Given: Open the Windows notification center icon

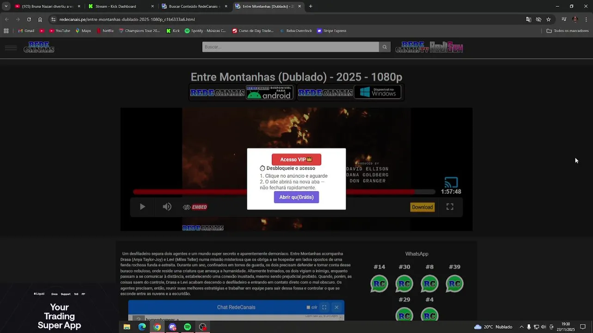Looking at the screenshot, I should coord(583,327).
